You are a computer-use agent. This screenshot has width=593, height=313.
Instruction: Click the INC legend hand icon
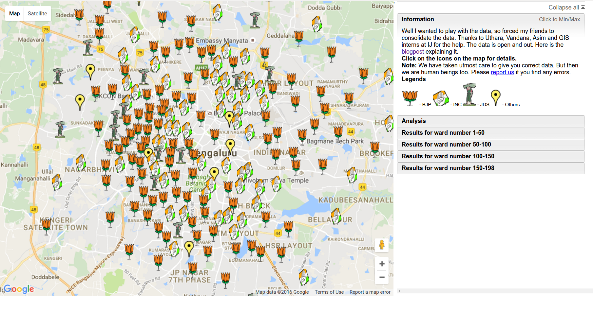441,98
